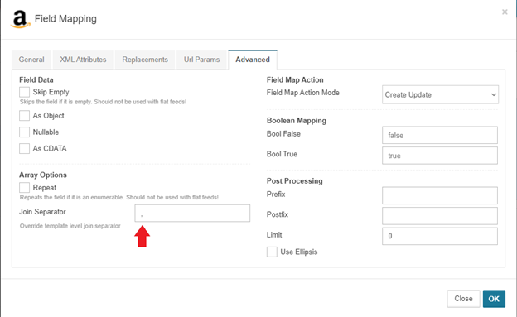Click into the Bool True field
This screenshot has width=517, height=317.
440,156
